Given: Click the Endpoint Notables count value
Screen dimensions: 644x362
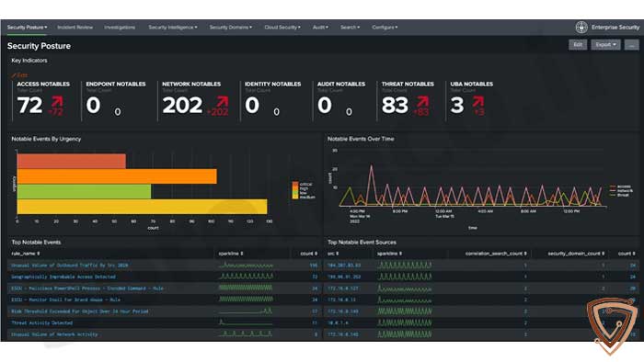Looking at the screenshot, I should pos(93,105).
